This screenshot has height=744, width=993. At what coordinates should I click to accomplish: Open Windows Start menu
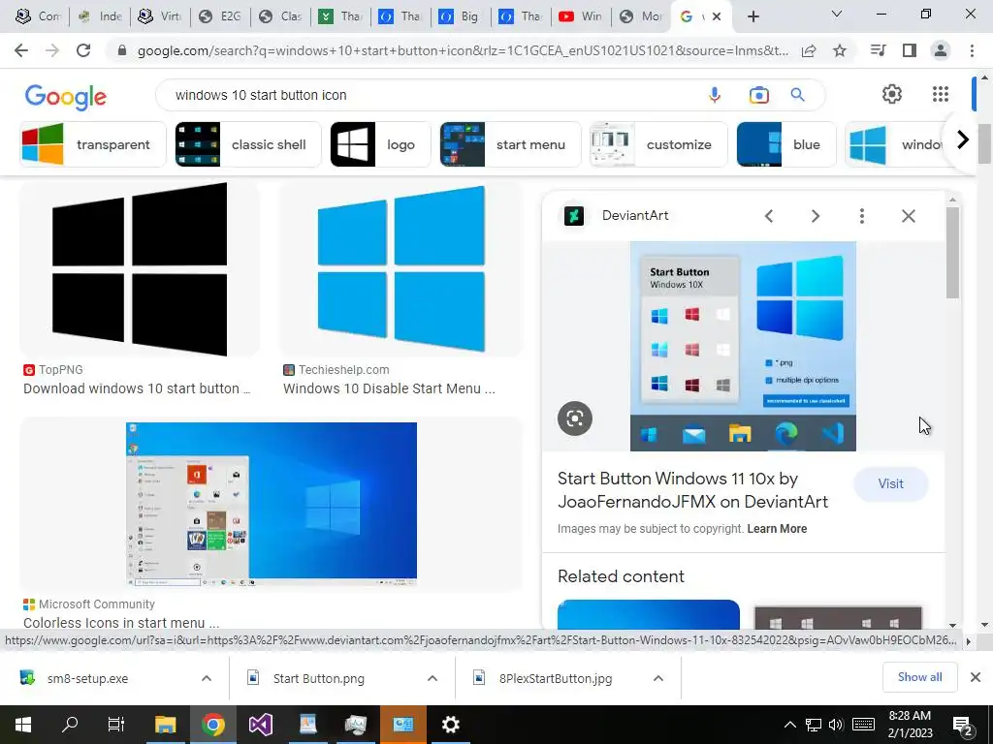click(x=23, y=725)
